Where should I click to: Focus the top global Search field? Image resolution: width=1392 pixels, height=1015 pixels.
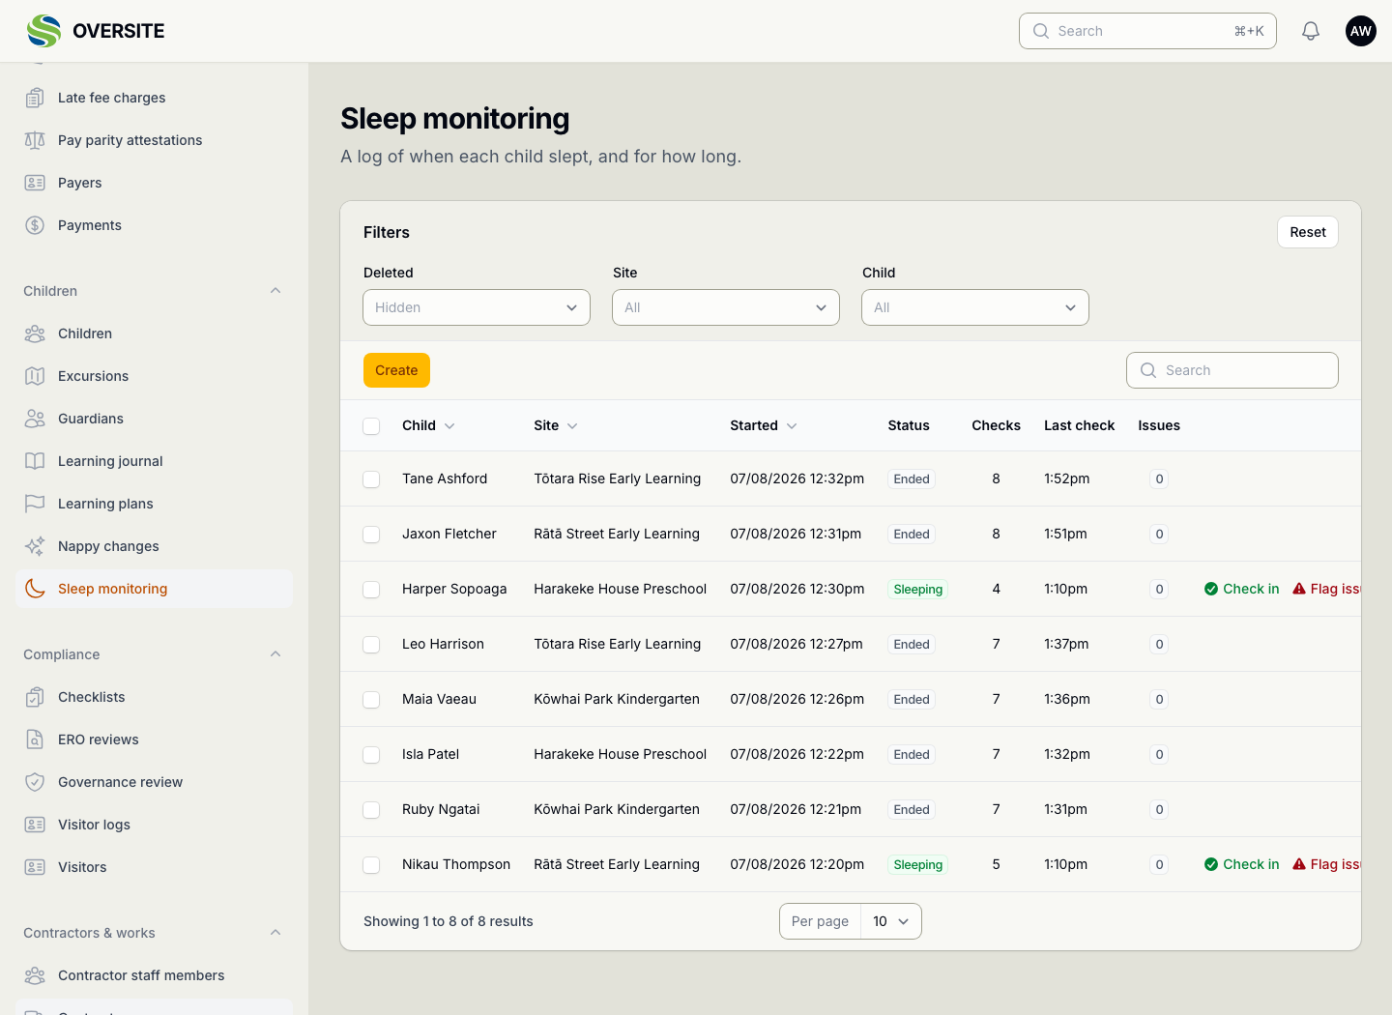pos(1147,31)
